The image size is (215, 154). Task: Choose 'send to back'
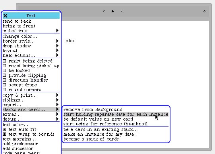31,21
